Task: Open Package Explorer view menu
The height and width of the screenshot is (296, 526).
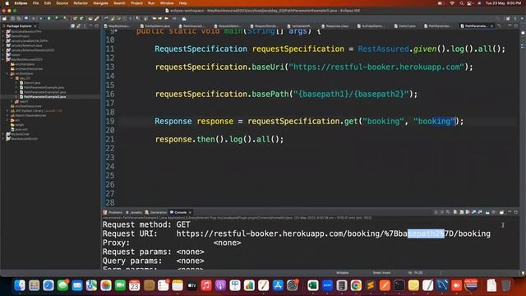Action: click(85, 25)
